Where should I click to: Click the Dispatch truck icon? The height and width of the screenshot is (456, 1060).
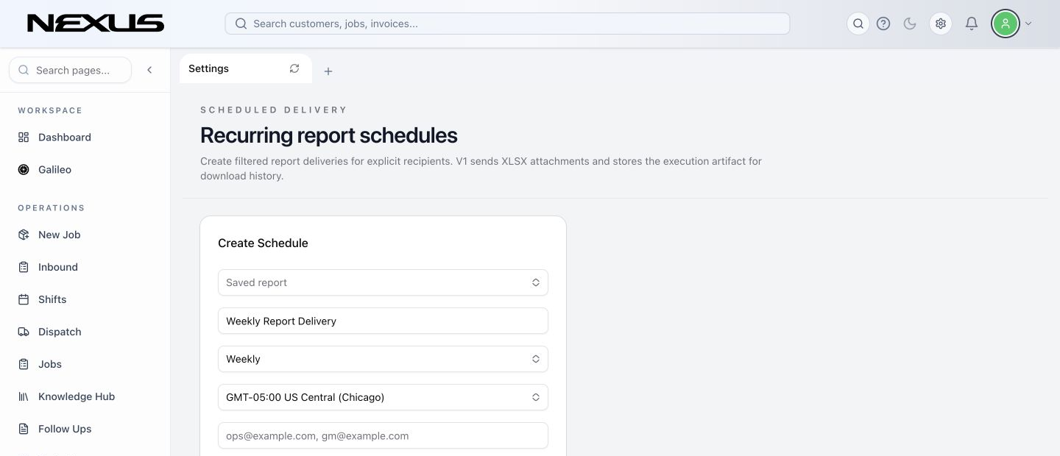point(24,332)
